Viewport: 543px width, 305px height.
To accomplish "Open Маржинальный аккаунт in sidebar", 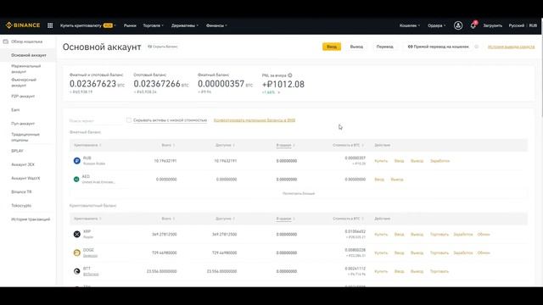I will coord(26,69).
